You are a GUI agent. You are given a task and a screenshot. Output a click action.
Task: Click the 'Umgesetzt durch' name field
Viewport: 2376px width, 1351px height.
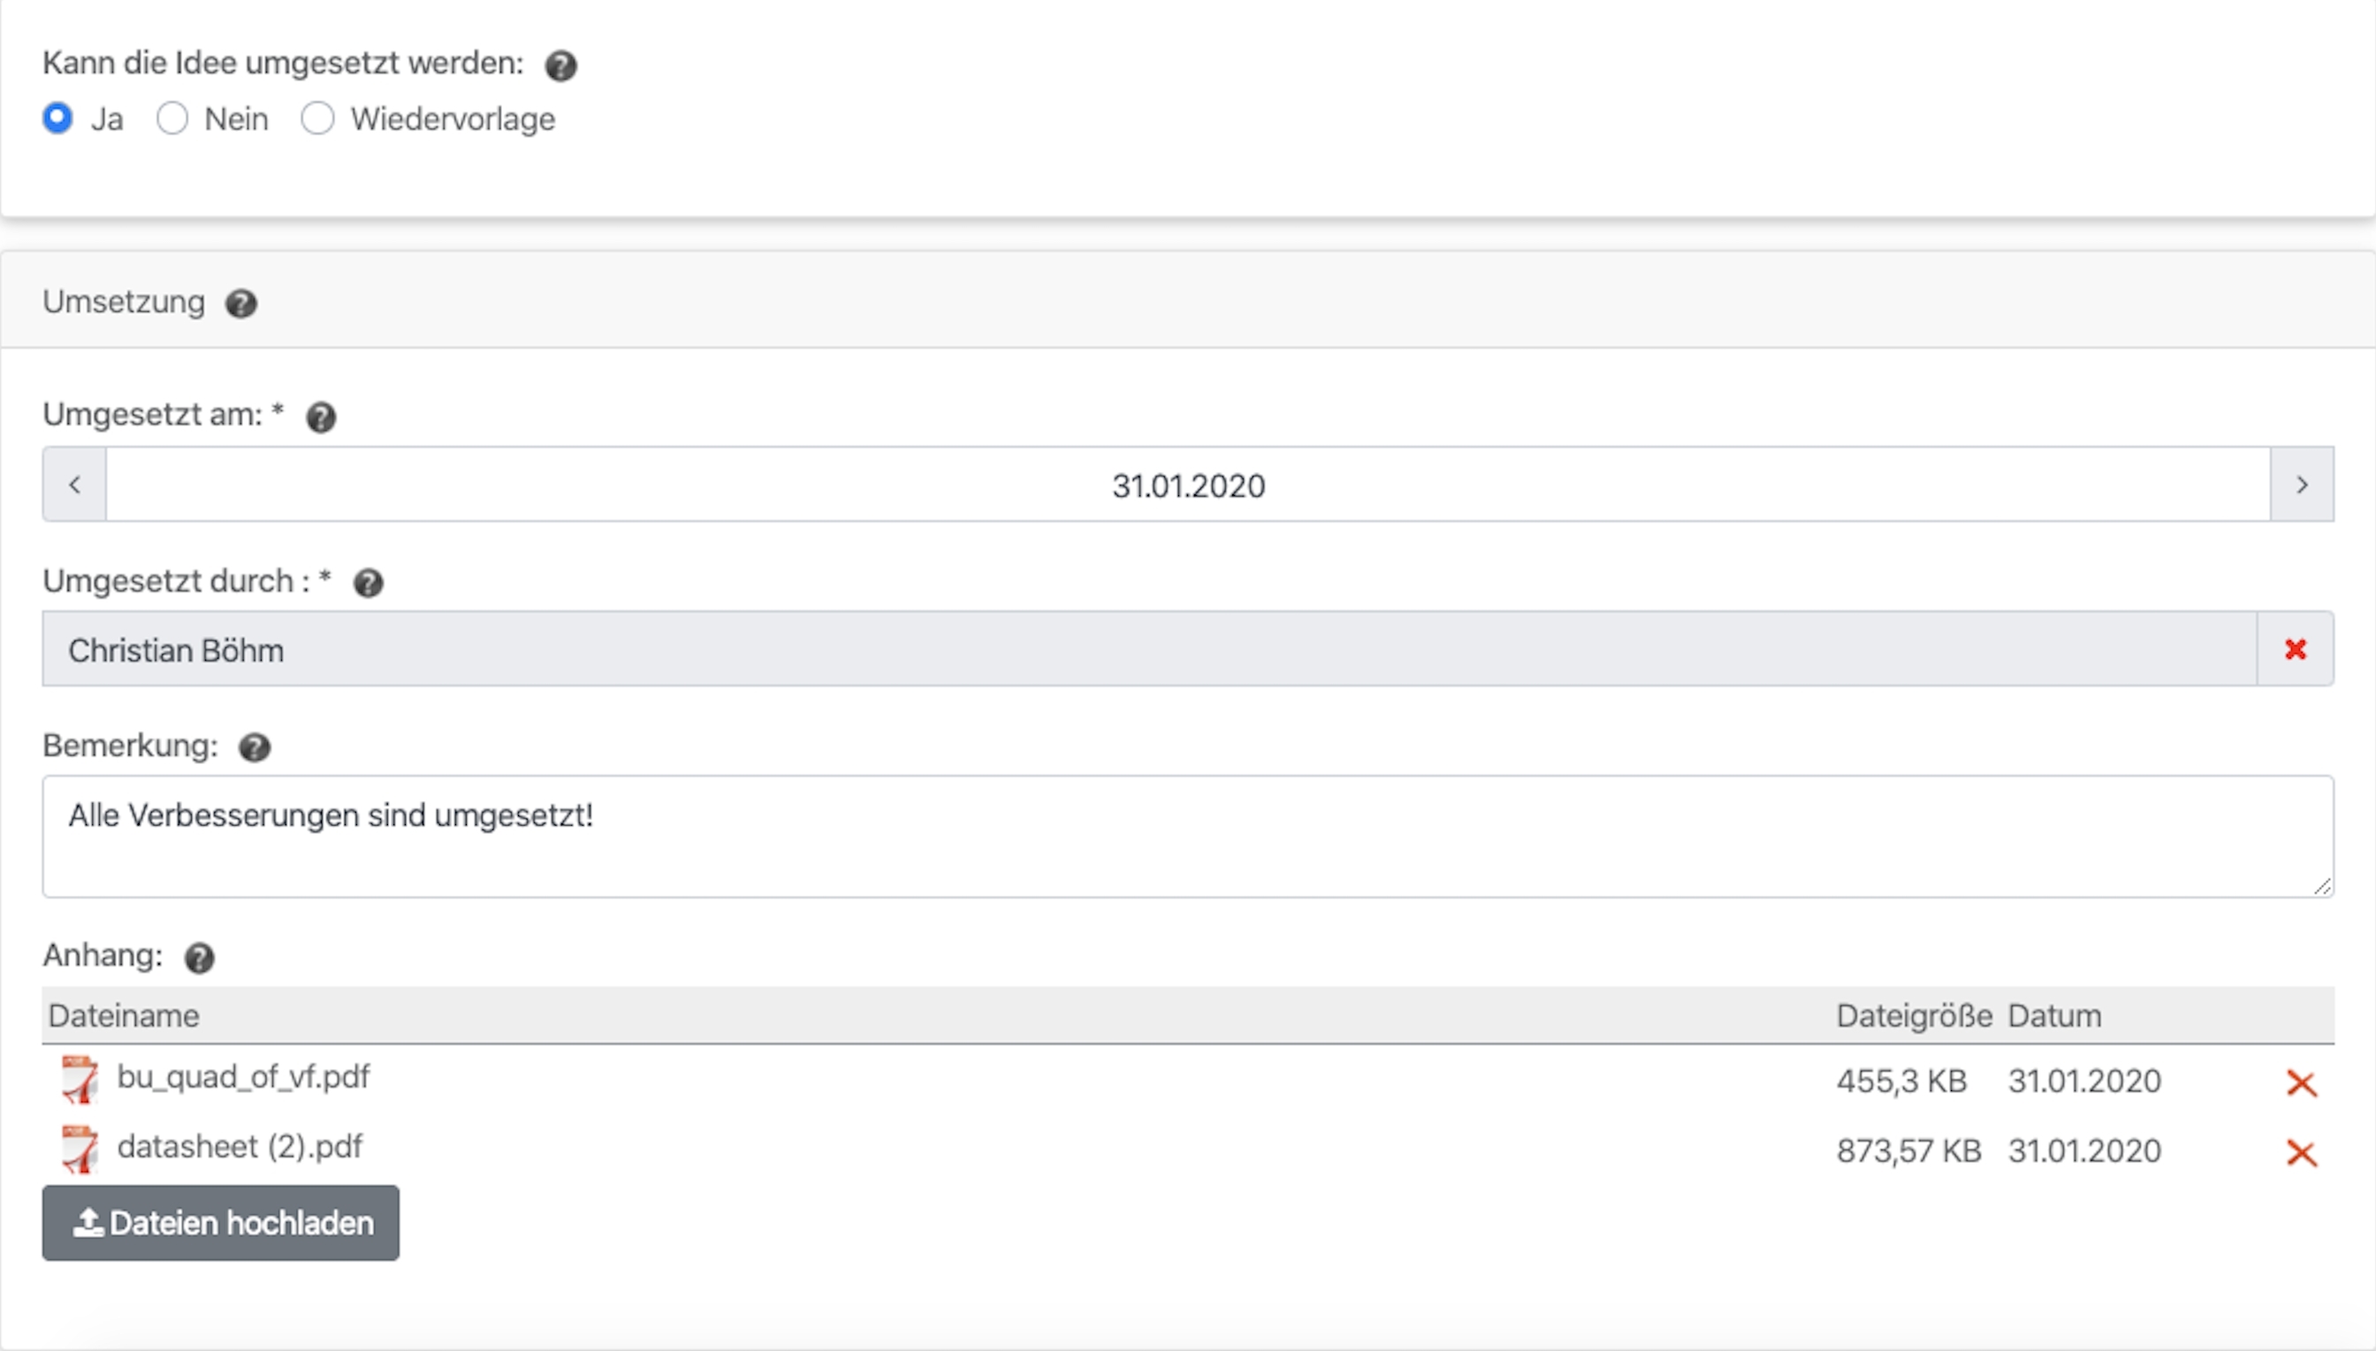tap(1148, 650)
